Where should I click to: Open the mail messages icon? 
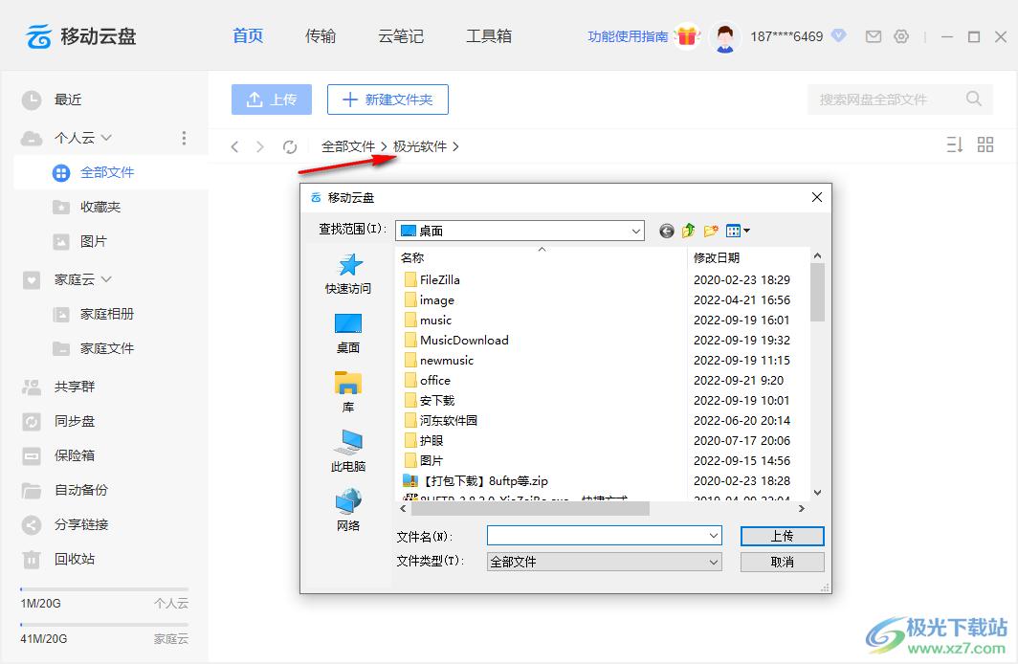tap(873, 36)
